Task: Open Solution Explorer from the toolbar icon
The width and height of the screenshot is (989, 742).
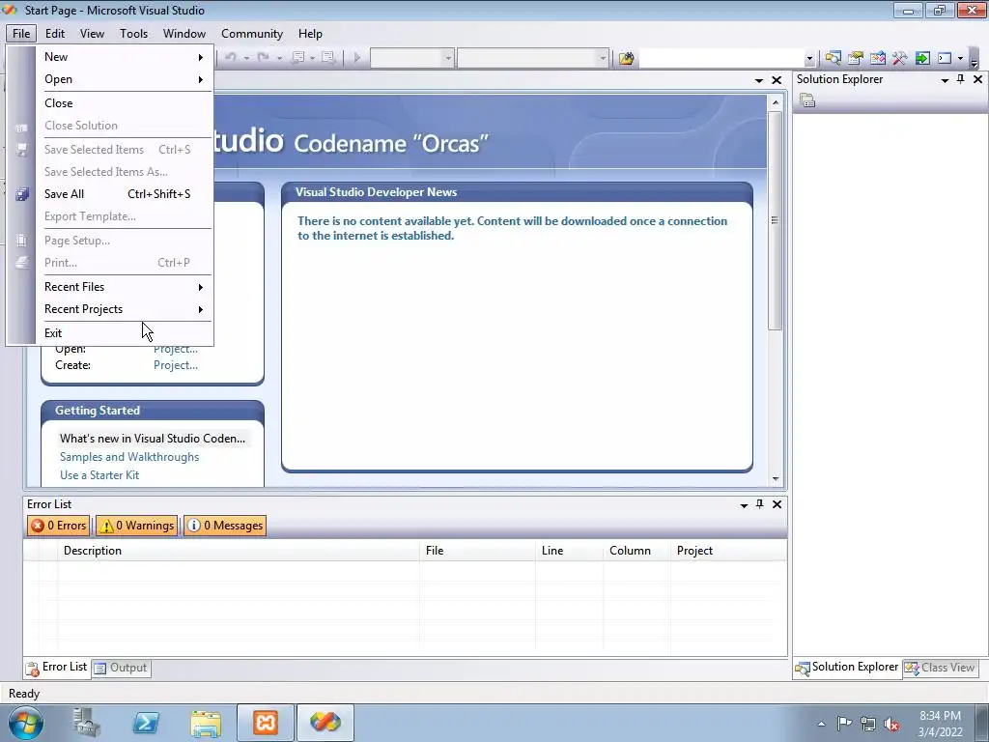Action: point(833,58)
